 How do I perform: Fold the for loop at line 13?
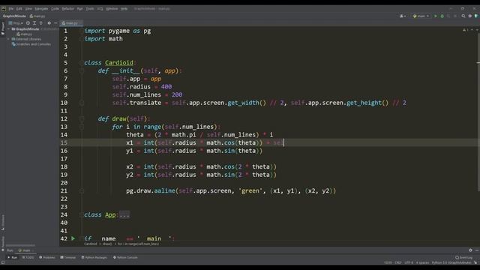[x=82, y=127]
